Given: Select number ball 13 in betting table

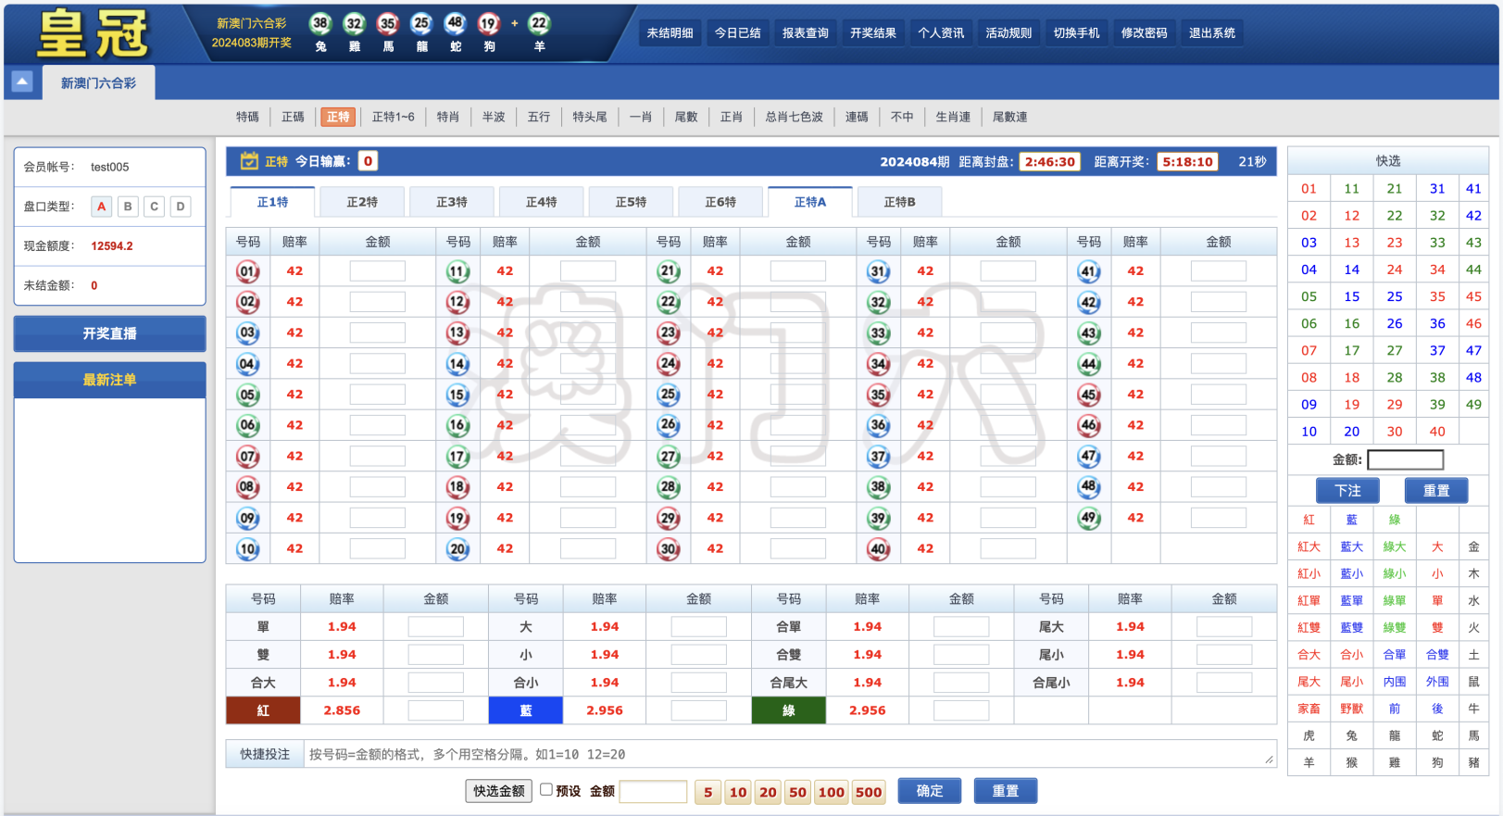Looking at the screenshot, I should point(458,333).
